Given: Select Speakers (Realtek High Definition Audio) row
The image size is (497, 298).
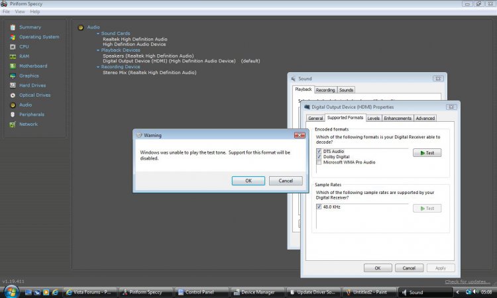Looking at the screenshot, I should [x=148, y=56].
